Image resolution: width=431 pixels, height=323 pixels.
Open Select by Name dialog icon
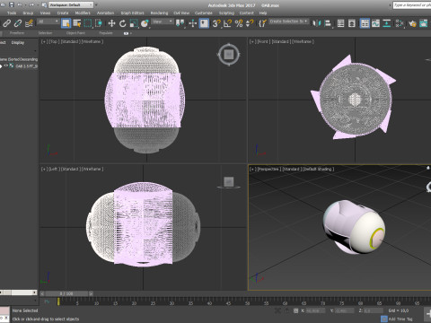[x=77, y=23]
